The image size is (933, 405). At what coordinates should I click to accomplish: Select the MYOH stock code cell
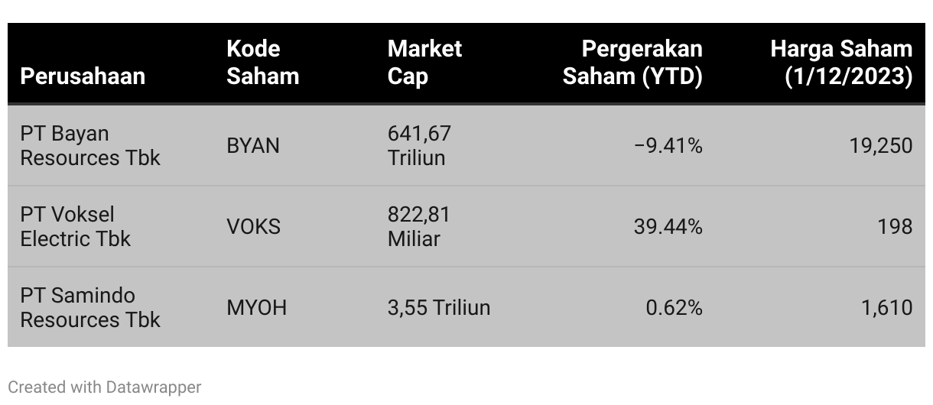(257, 307)
